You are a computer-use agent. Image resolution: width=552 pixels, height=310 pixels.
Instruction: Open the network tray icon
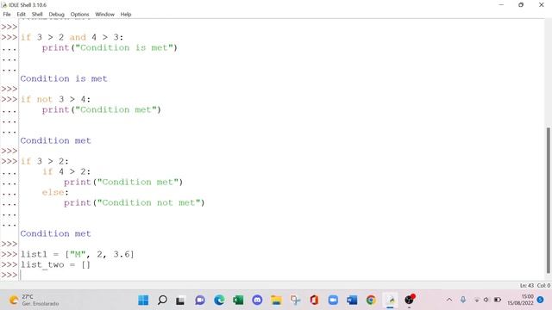coord(477,300)
